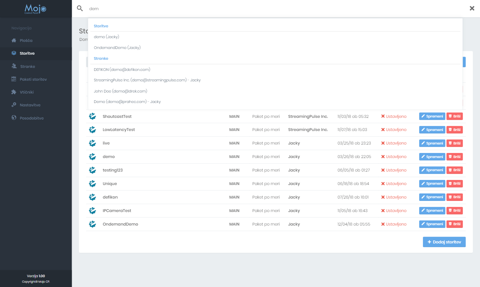Select 'OndemandDemo (Jacky)' search suggestion
This screenshot has height=287, width=480.
pyautogui.click(x=117, y=48)
